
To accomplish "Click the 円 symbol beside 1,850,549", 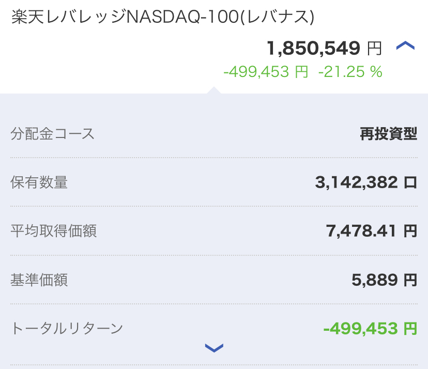I will point(374,49).
